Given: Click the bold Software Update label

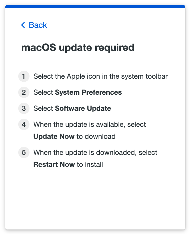Looking at the screenshot, I should 83,108.
